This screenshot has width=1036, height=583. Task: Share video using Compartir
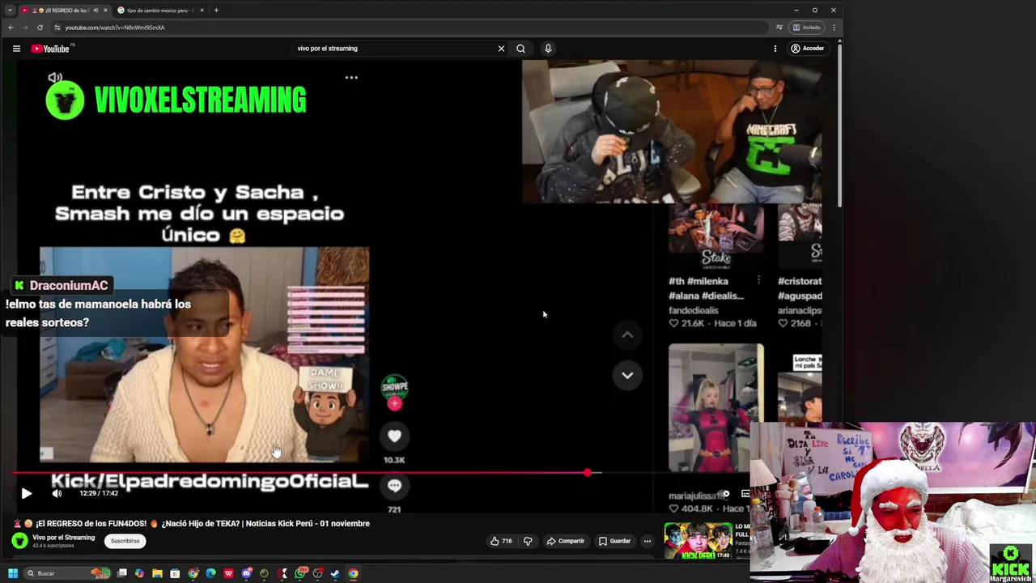pos(565,541)
